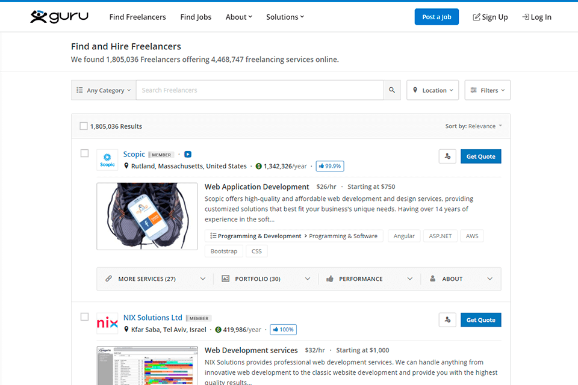Screen dimensions: 578x385
Task: Open the NIX Solutions Ltd profile link
Action: (152, 318)
